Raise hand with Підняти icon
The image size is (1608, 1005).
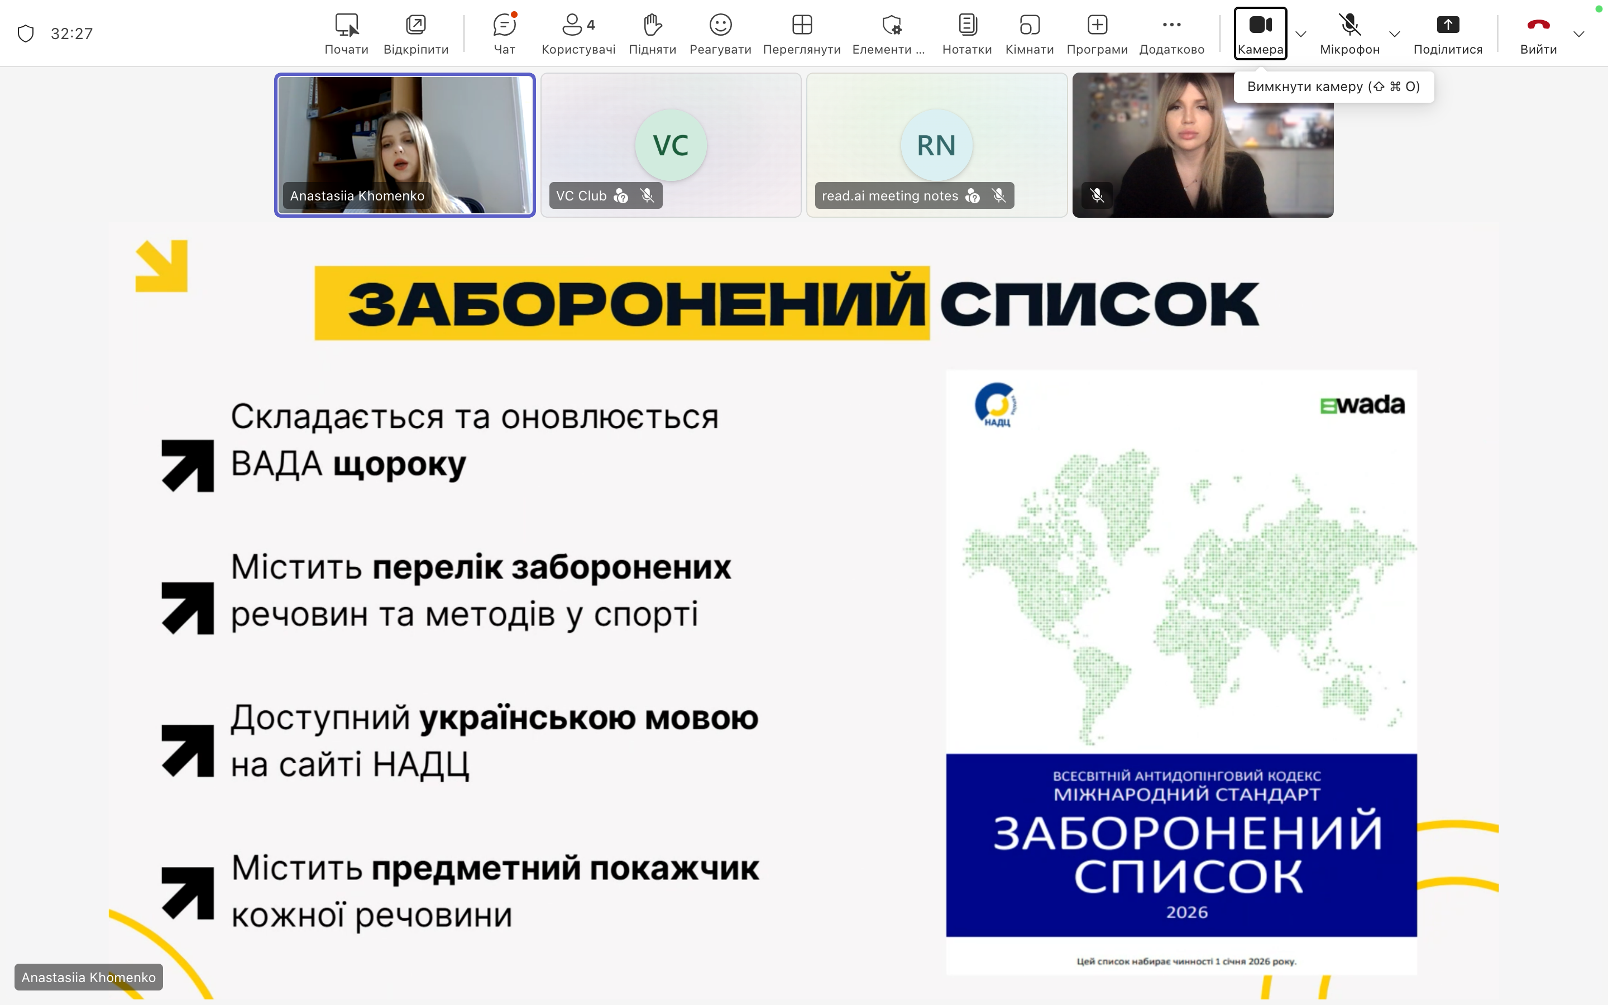[652, 32]
